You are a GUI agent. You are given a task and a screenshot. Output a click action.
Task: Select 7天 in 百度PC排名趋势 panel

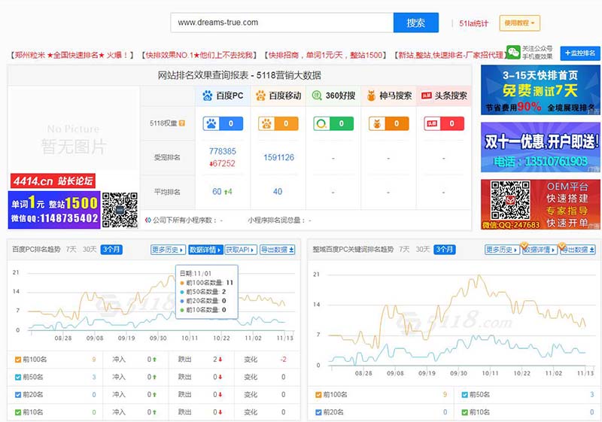pos(71,250)
